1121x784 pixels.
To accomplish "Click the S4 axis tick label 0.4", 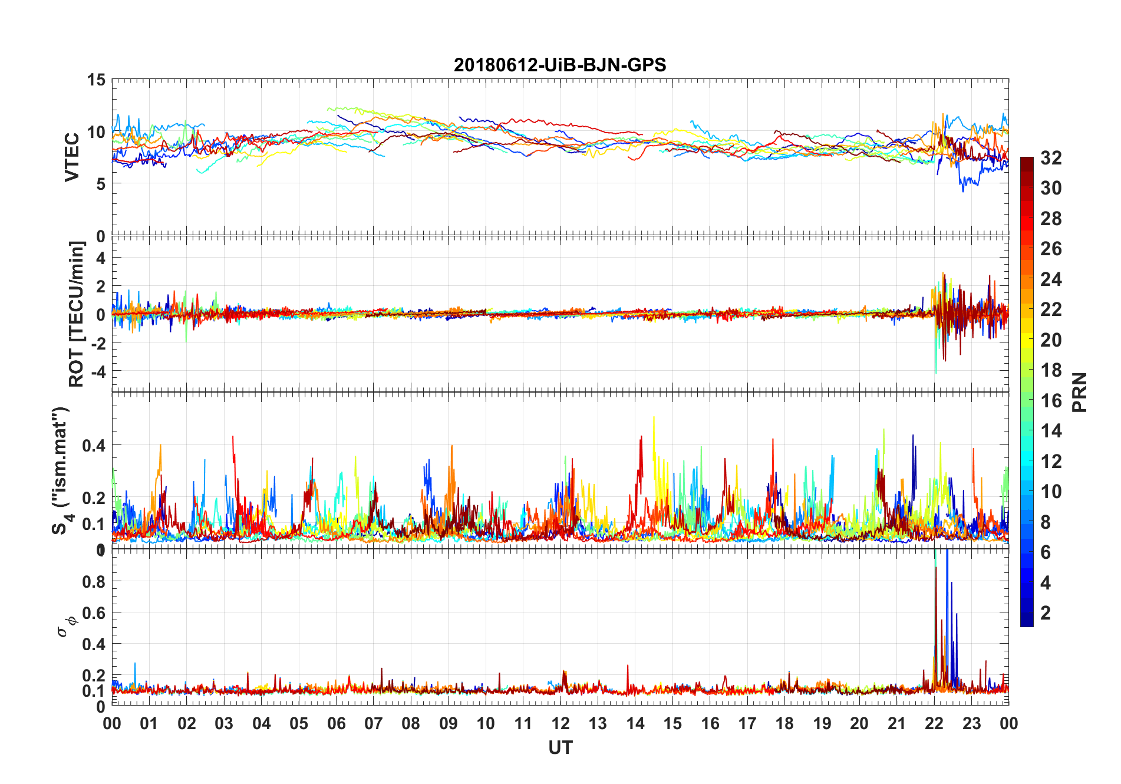I will pyautogui.click(x=94, y=446).
